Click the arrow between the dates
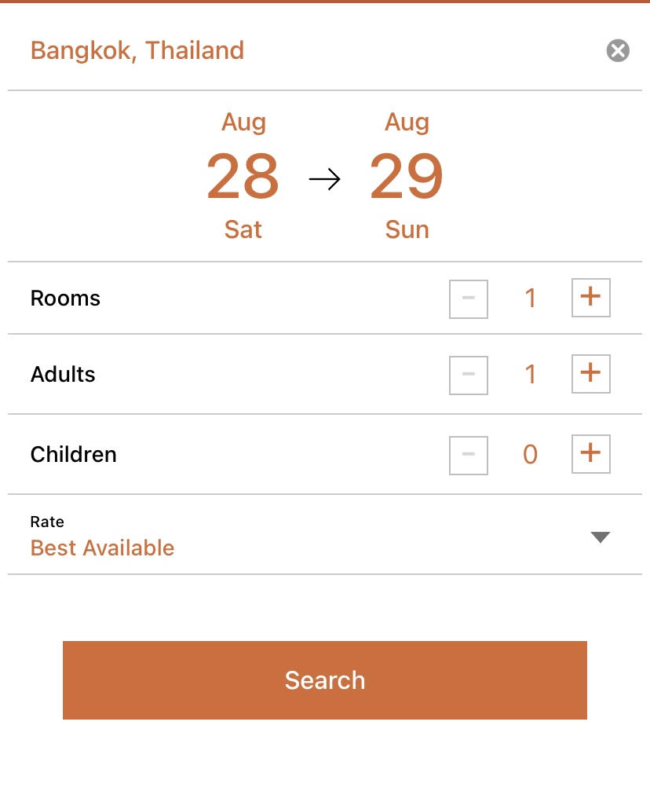The width and height of the screenshot is (650, 795). [324, 180]
